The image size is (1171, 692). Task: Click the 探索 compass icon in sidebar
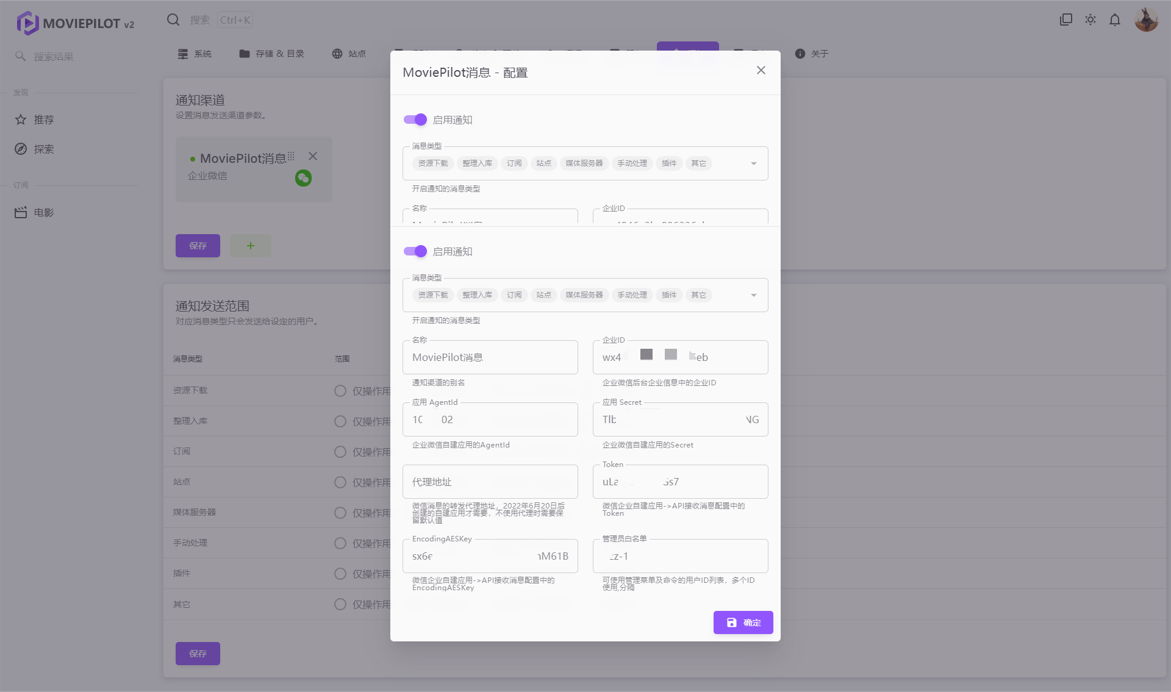coord(21,149)
